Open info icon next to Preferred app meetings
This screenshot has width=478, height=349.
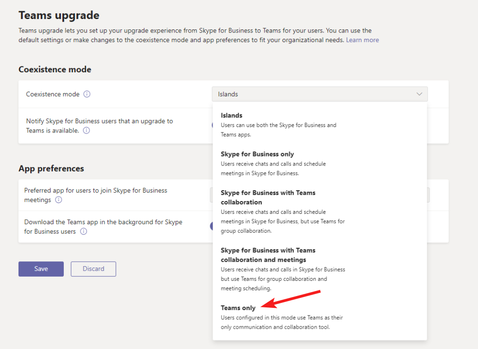point(58,200)
